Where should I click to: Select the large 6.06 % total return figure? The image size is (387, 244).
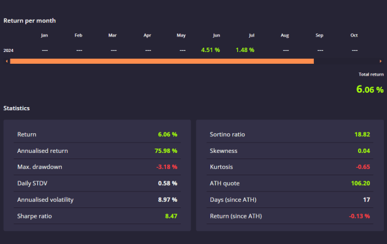coord(370,89)
